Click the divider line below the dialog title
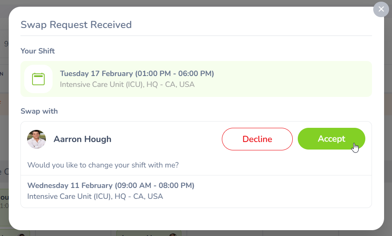Viewport: 392px width, 236px height. point(196,36)
